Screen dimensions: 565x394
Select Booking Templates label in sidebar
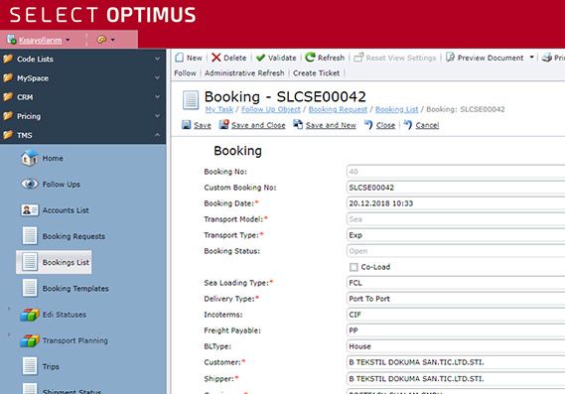point(75,289)
